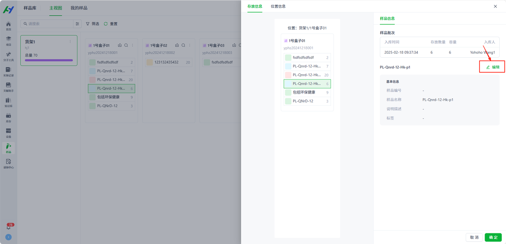
Task: Click the search settings icon beside search box
Action: (x=77, y=24)
